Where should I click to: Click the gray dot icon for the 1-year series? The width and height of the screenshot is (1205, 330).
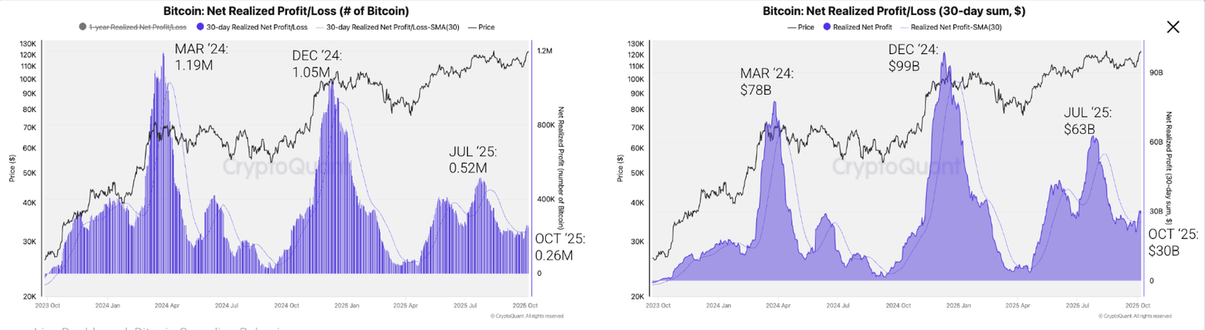(83, 27)
